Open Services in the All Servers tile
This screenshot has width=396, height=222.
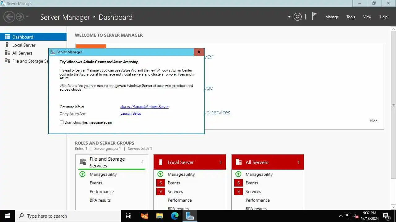253,191
